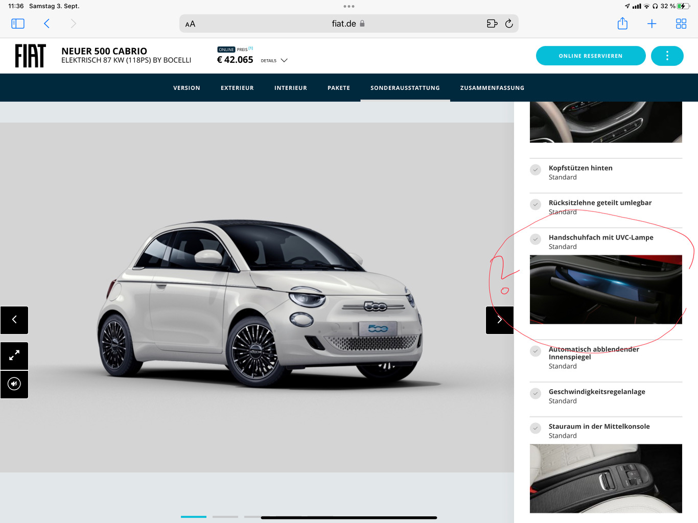Show the tab overview grid
698x523 pixels.
681,23
